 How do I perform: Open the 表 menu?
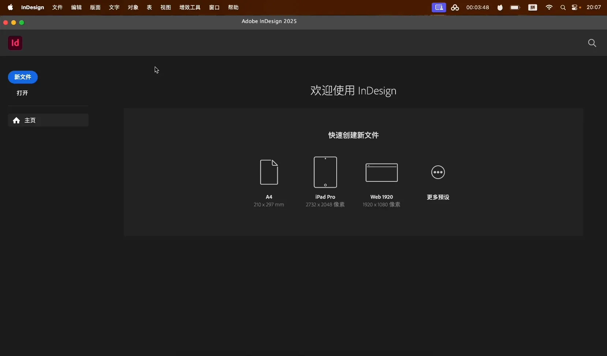pos(149,7)
